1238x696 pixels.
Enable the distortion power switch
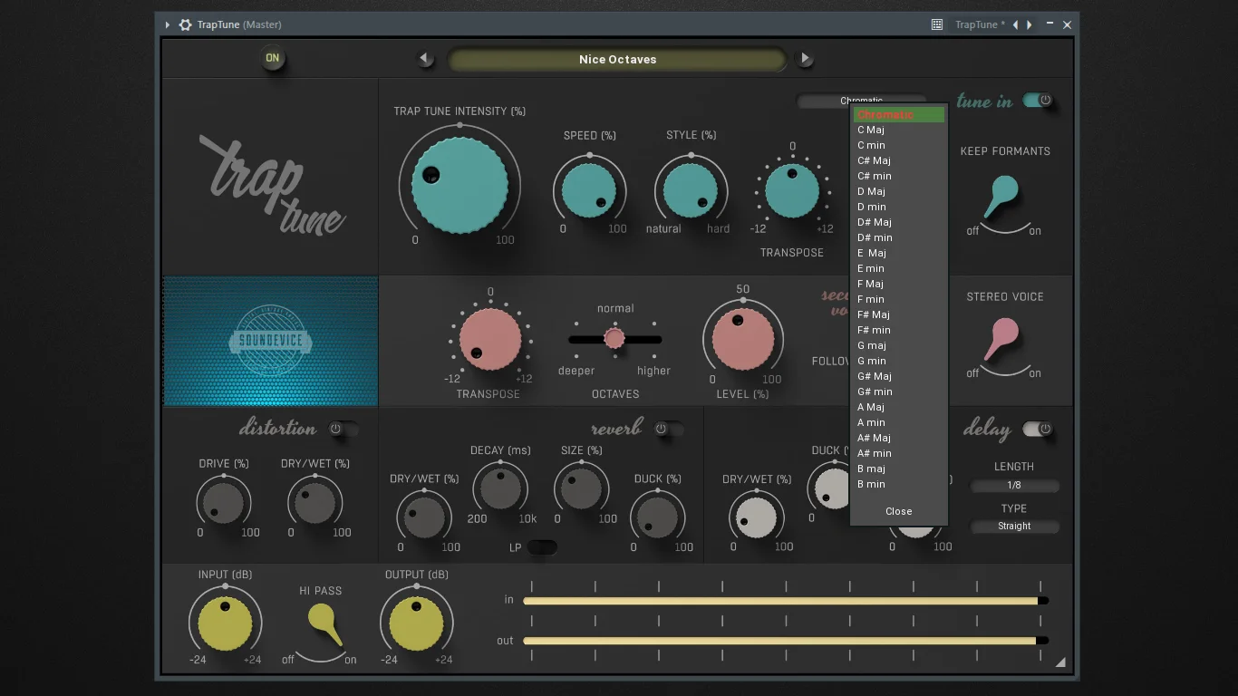[343, 429]
